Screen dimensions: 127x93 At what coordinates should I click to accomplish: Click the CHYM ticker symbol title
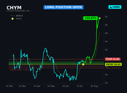click(x=14, y=8)
